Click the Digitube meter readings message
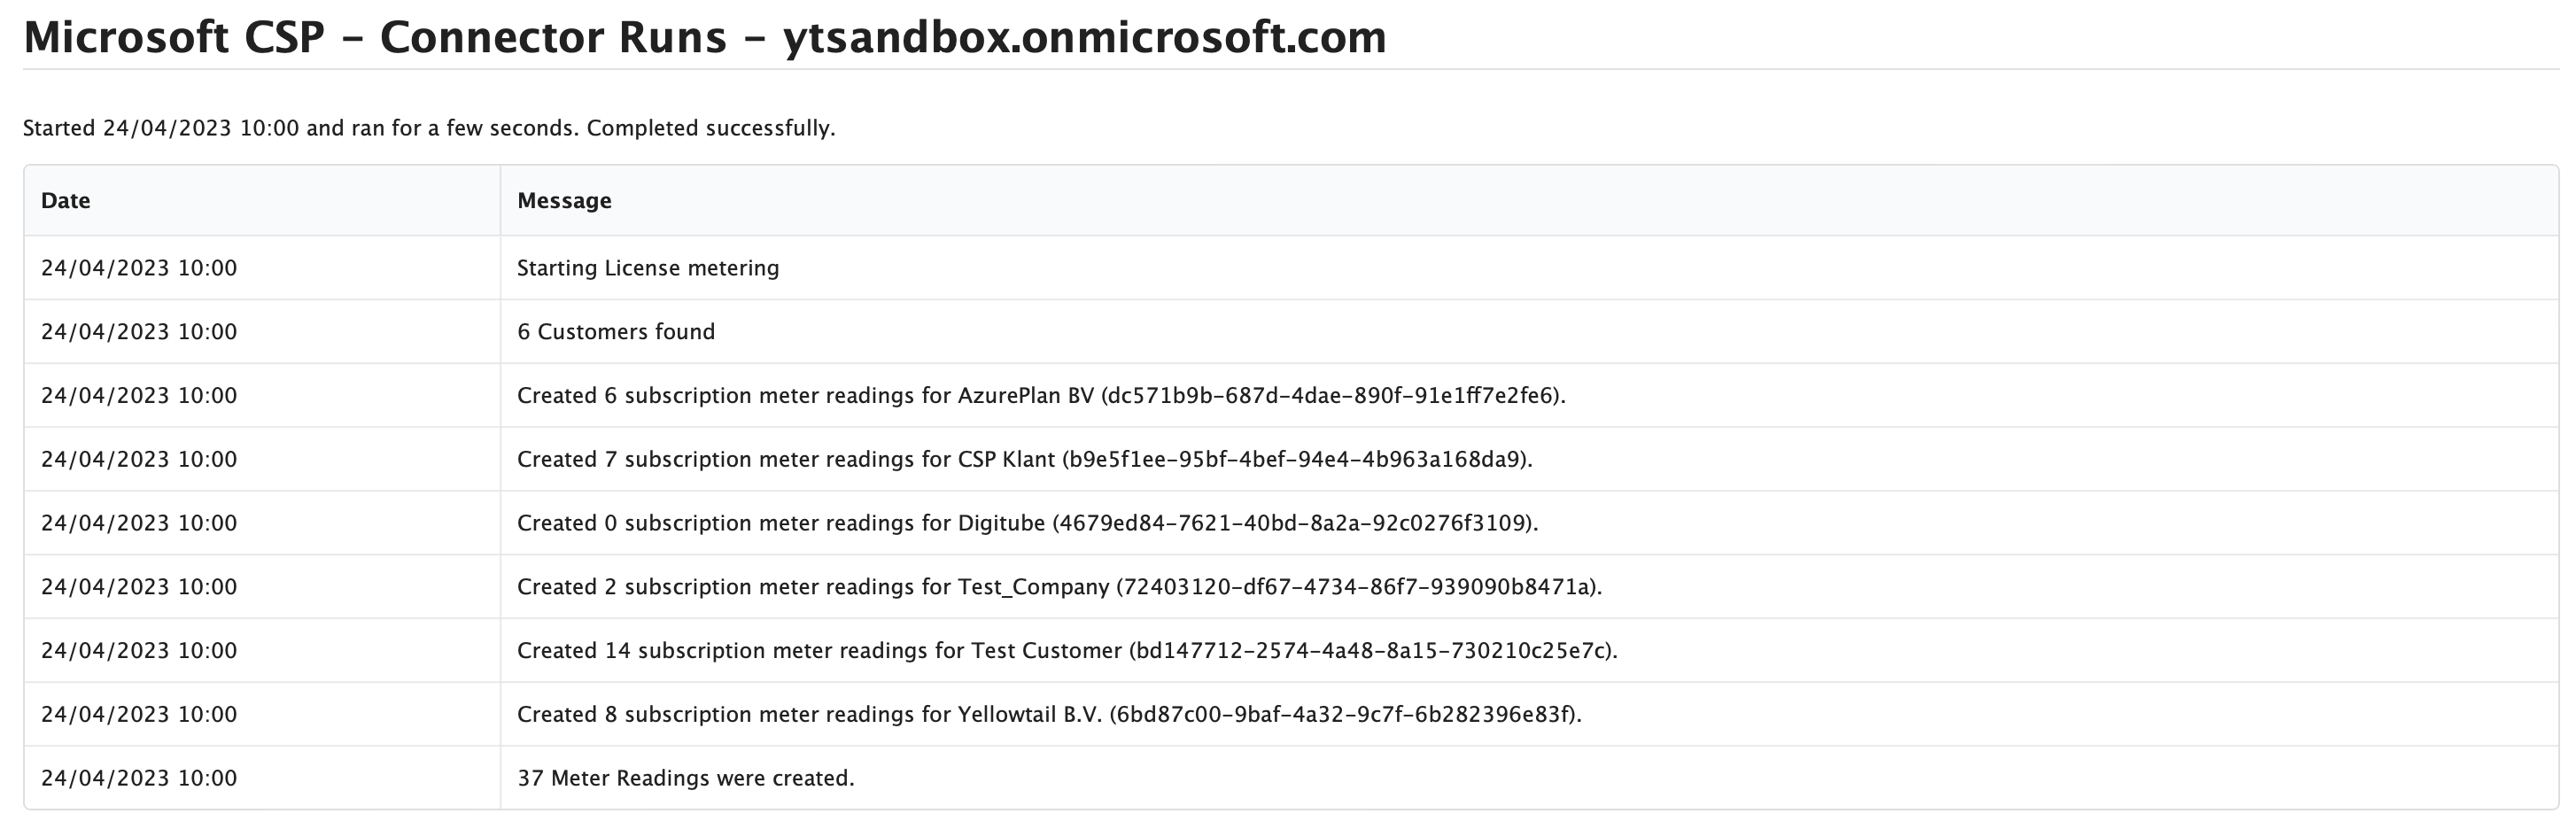The image size is (2576, 829). pos(1027,523)
